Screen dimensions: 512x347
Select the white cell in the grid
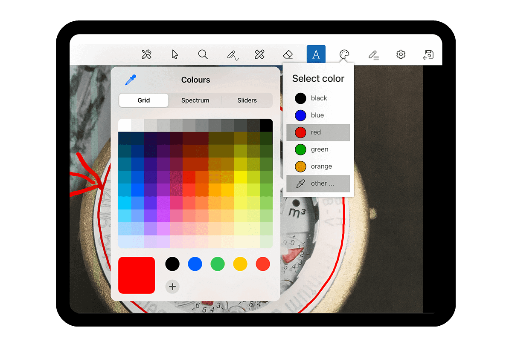125,125
